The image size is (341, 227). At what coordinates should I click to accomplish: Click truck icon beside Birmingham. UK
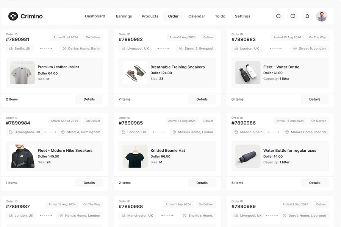coord(10,132)
